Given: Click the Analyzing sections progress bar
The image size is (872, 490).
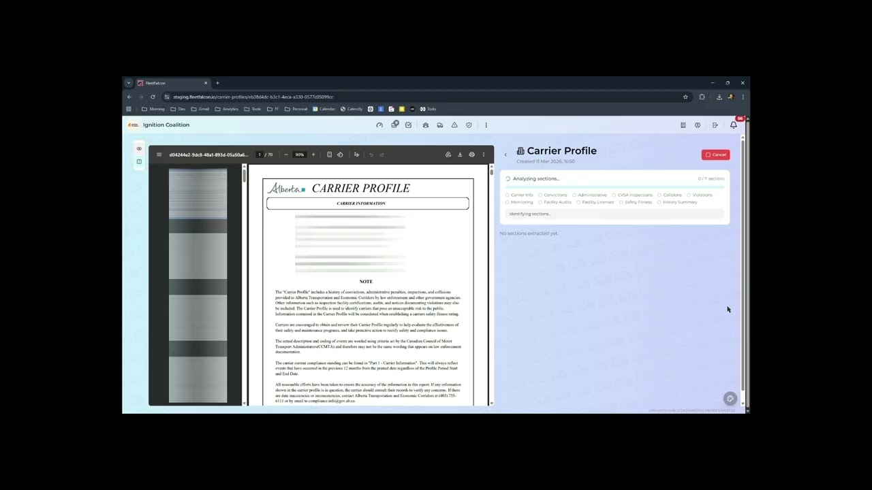Looking at the screenshot, I should click(614, 186).
